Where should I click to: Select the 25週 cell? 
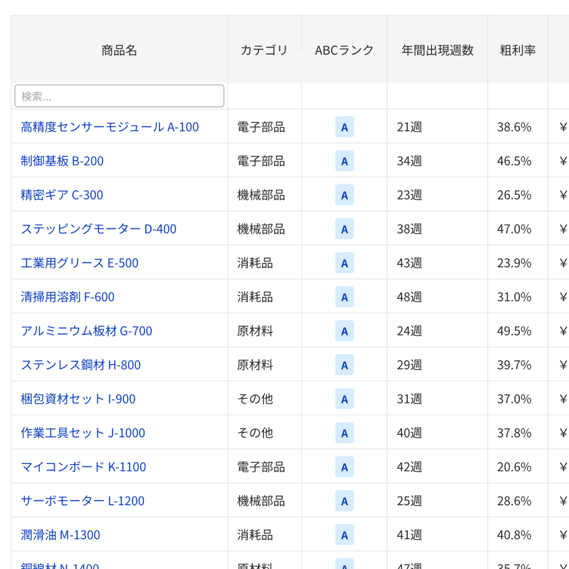pyautogui.click(x=437, y=501)
